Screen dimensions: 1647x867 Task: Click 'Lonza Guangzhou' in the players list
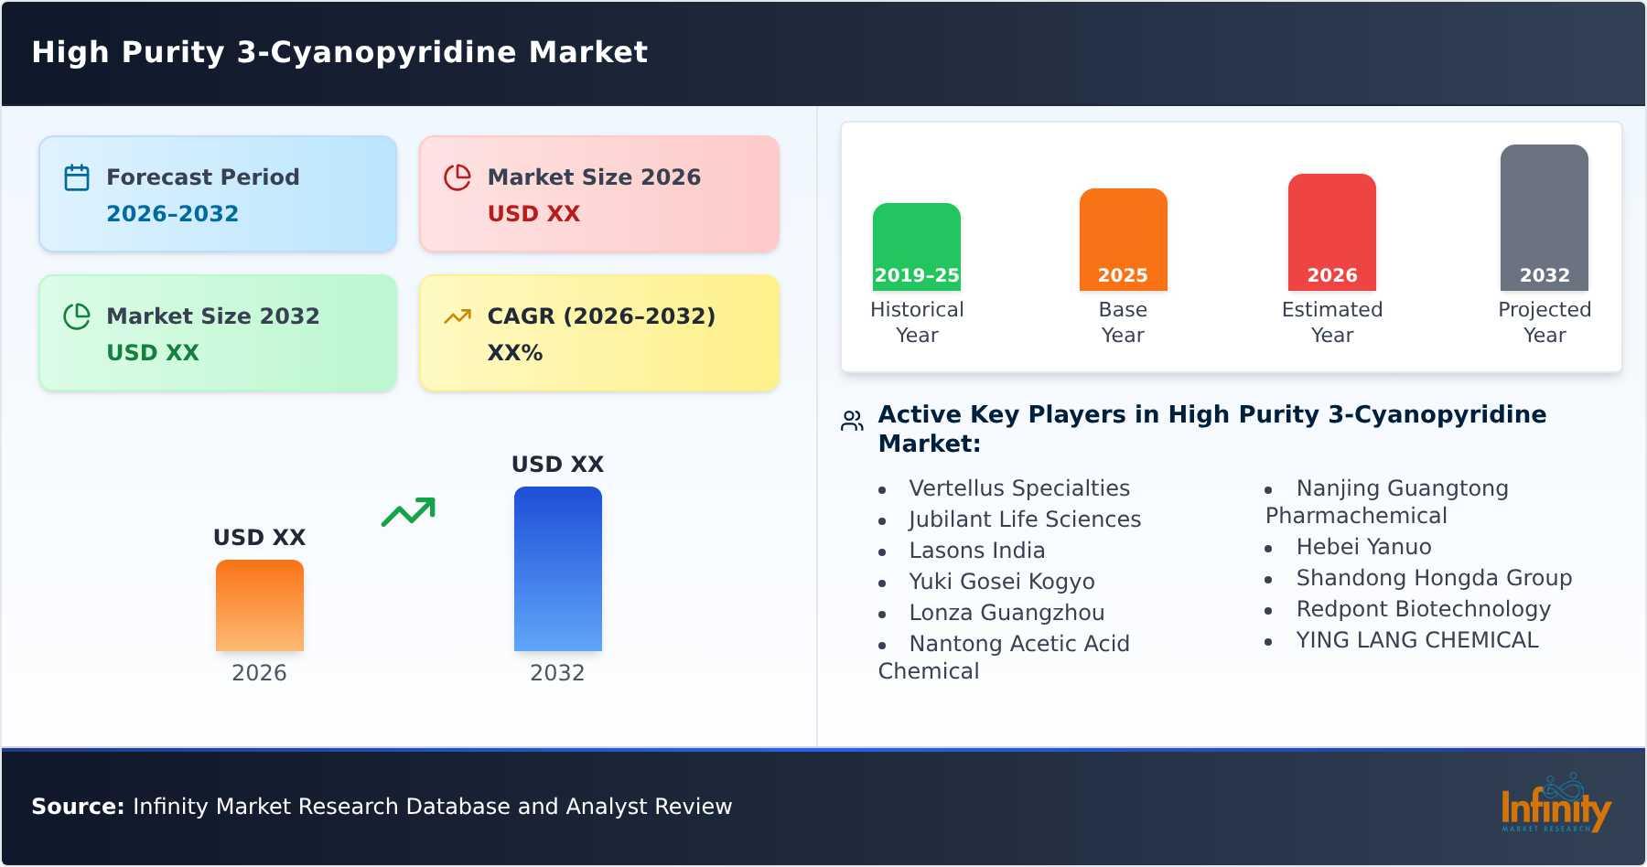(x=1006, y=613)
